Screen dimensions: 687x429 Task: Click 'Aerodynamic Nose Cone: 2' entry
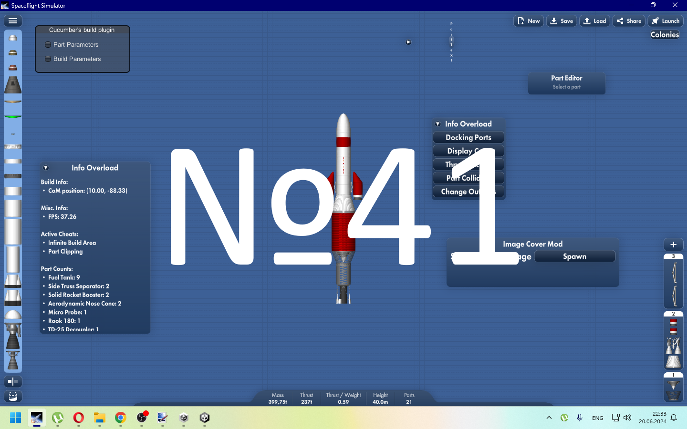(85, 303)
